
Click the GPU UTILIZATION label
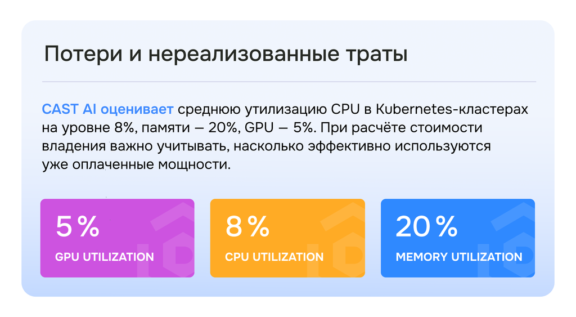(104, 257)
